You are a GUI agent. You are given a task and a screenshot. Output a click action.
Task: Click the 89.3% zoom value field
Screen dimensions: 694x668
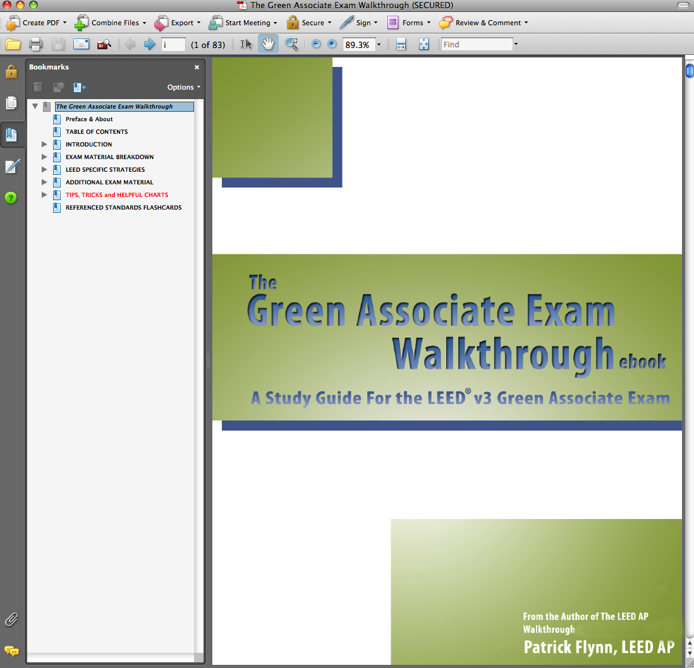point(358,45)
